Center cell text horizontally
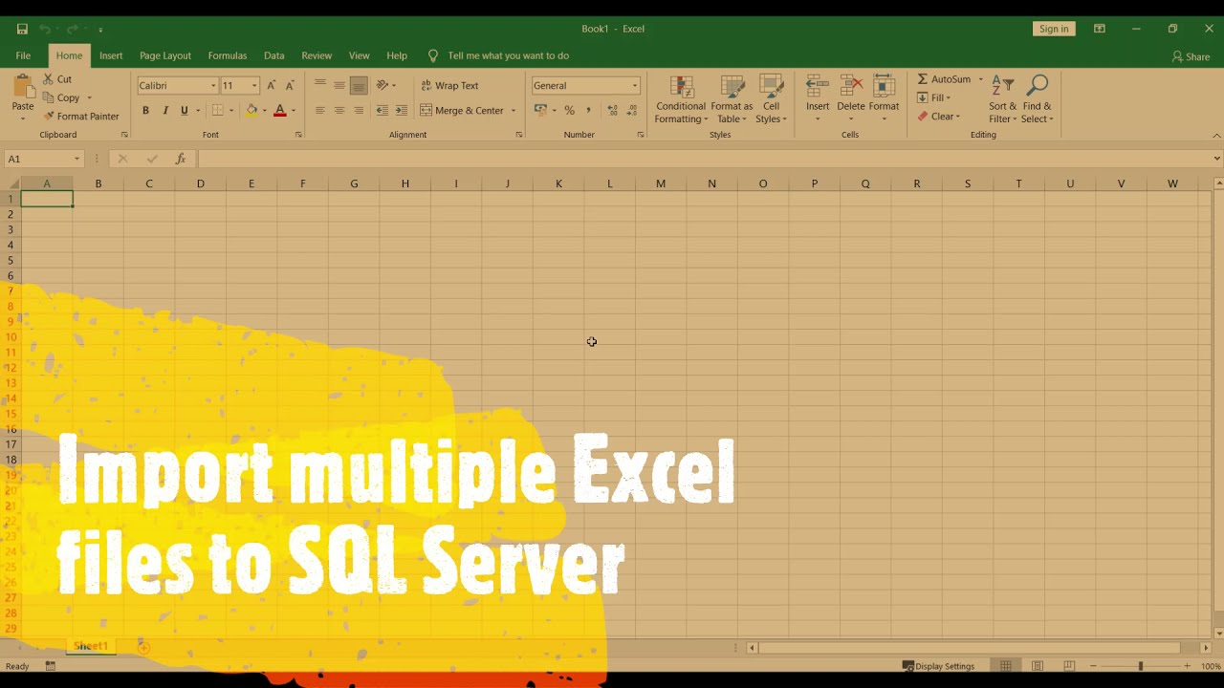The width and height of the screenshot is (1224, 688). [339, 111]
